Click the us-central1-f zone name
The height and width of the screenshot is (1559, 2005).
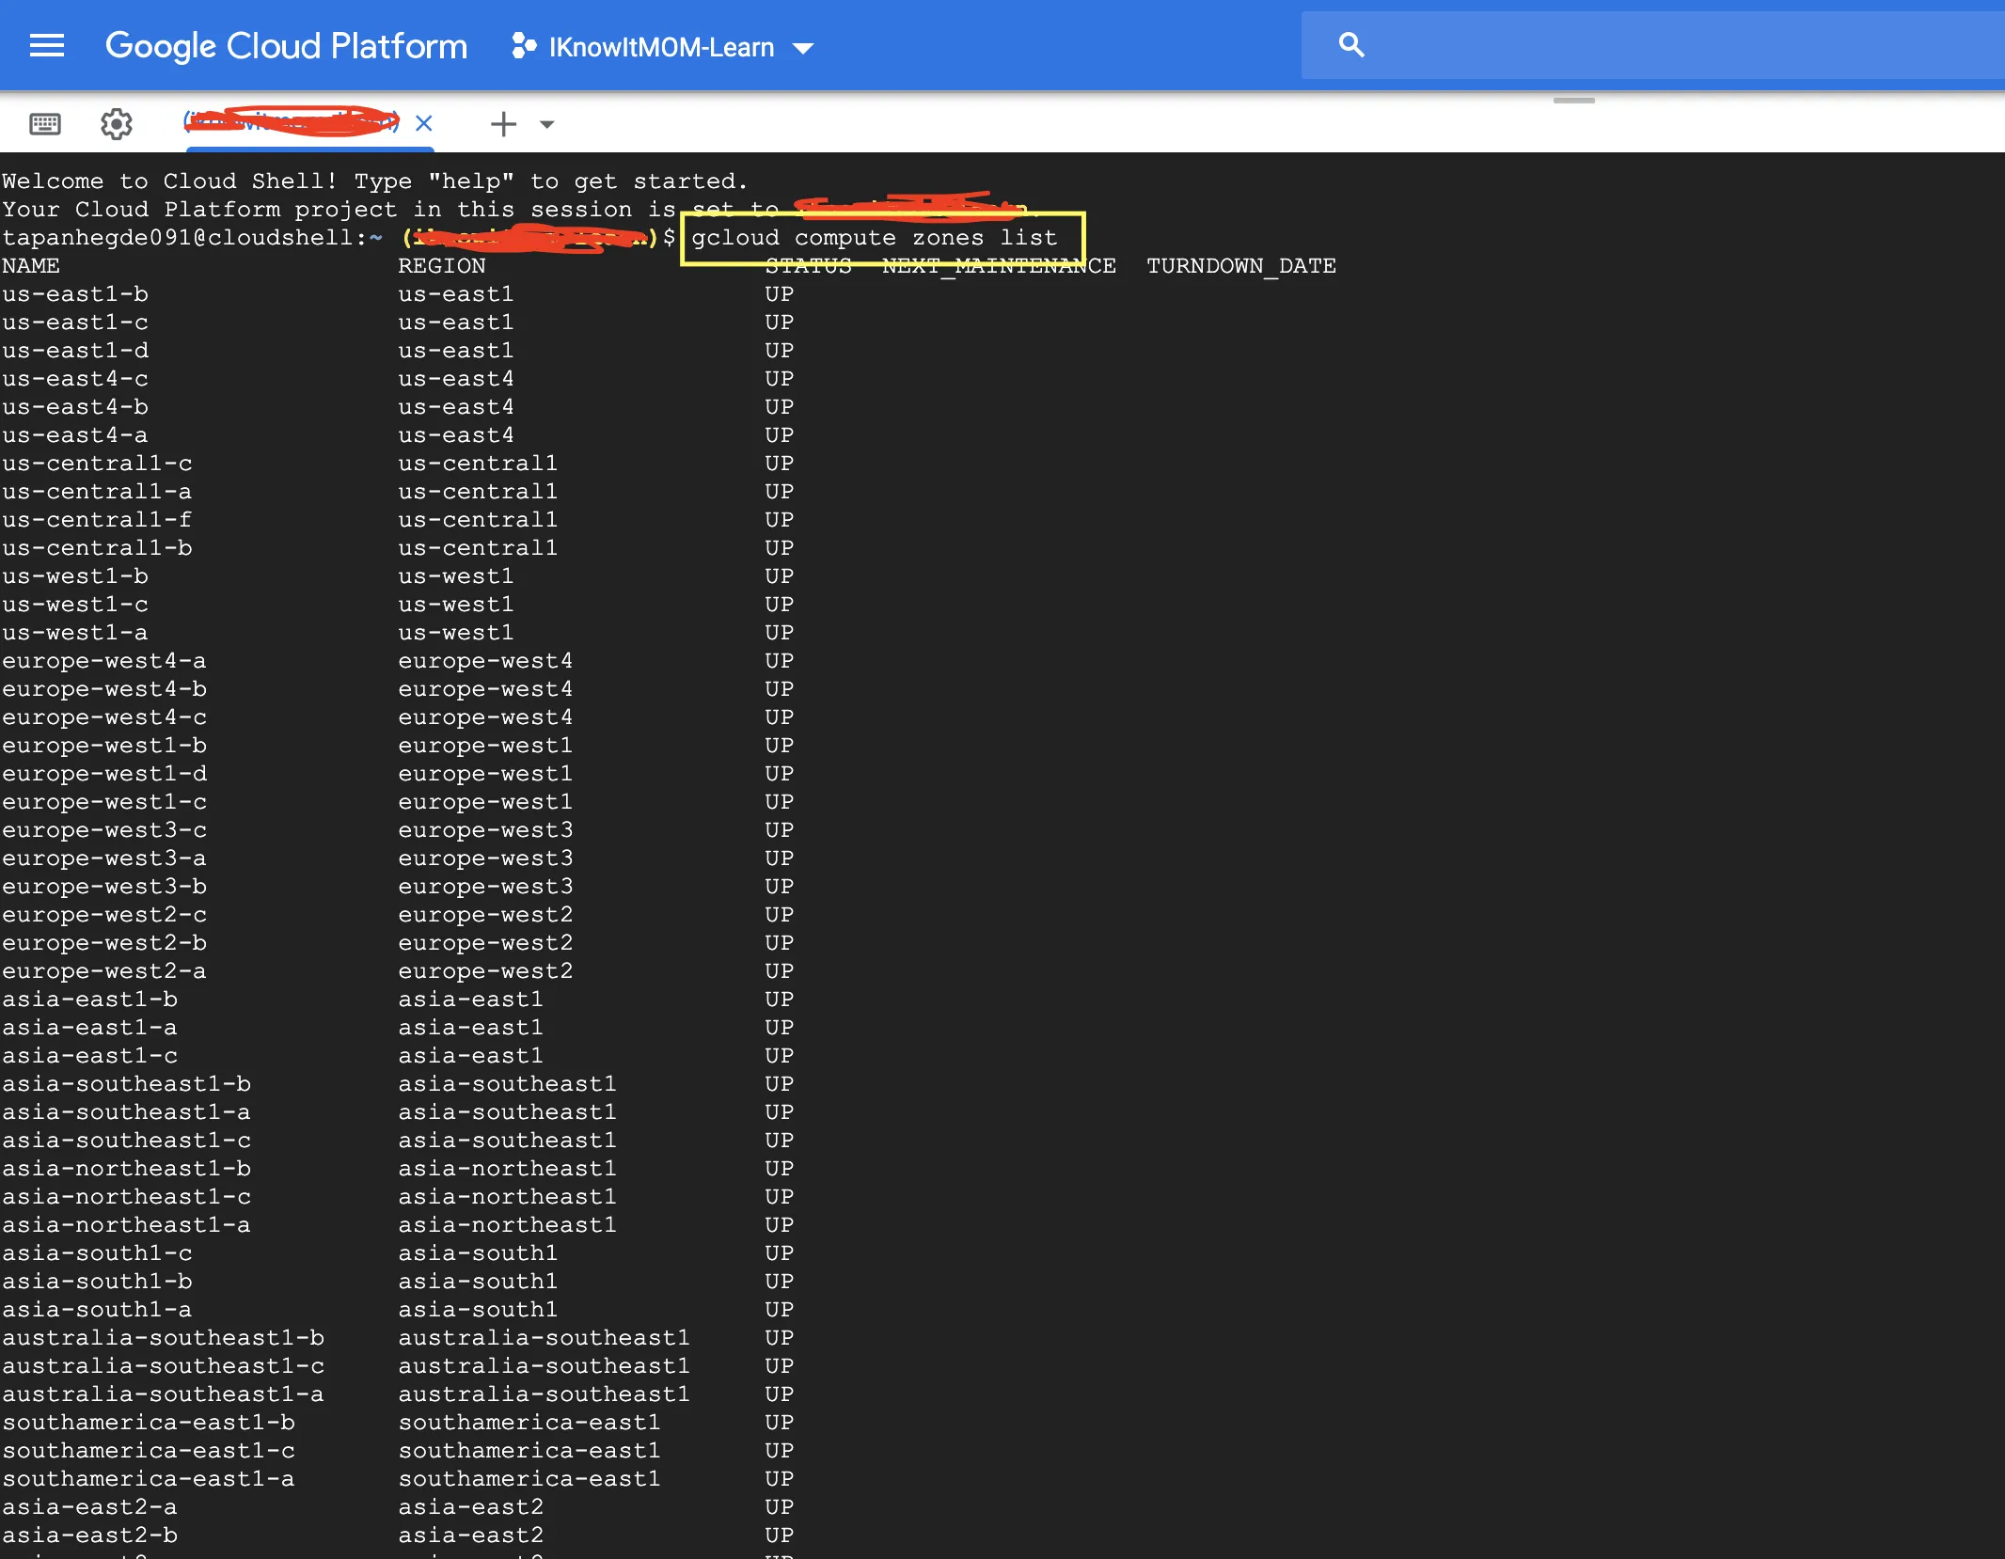pyautogui.click(x=97, y=520)
